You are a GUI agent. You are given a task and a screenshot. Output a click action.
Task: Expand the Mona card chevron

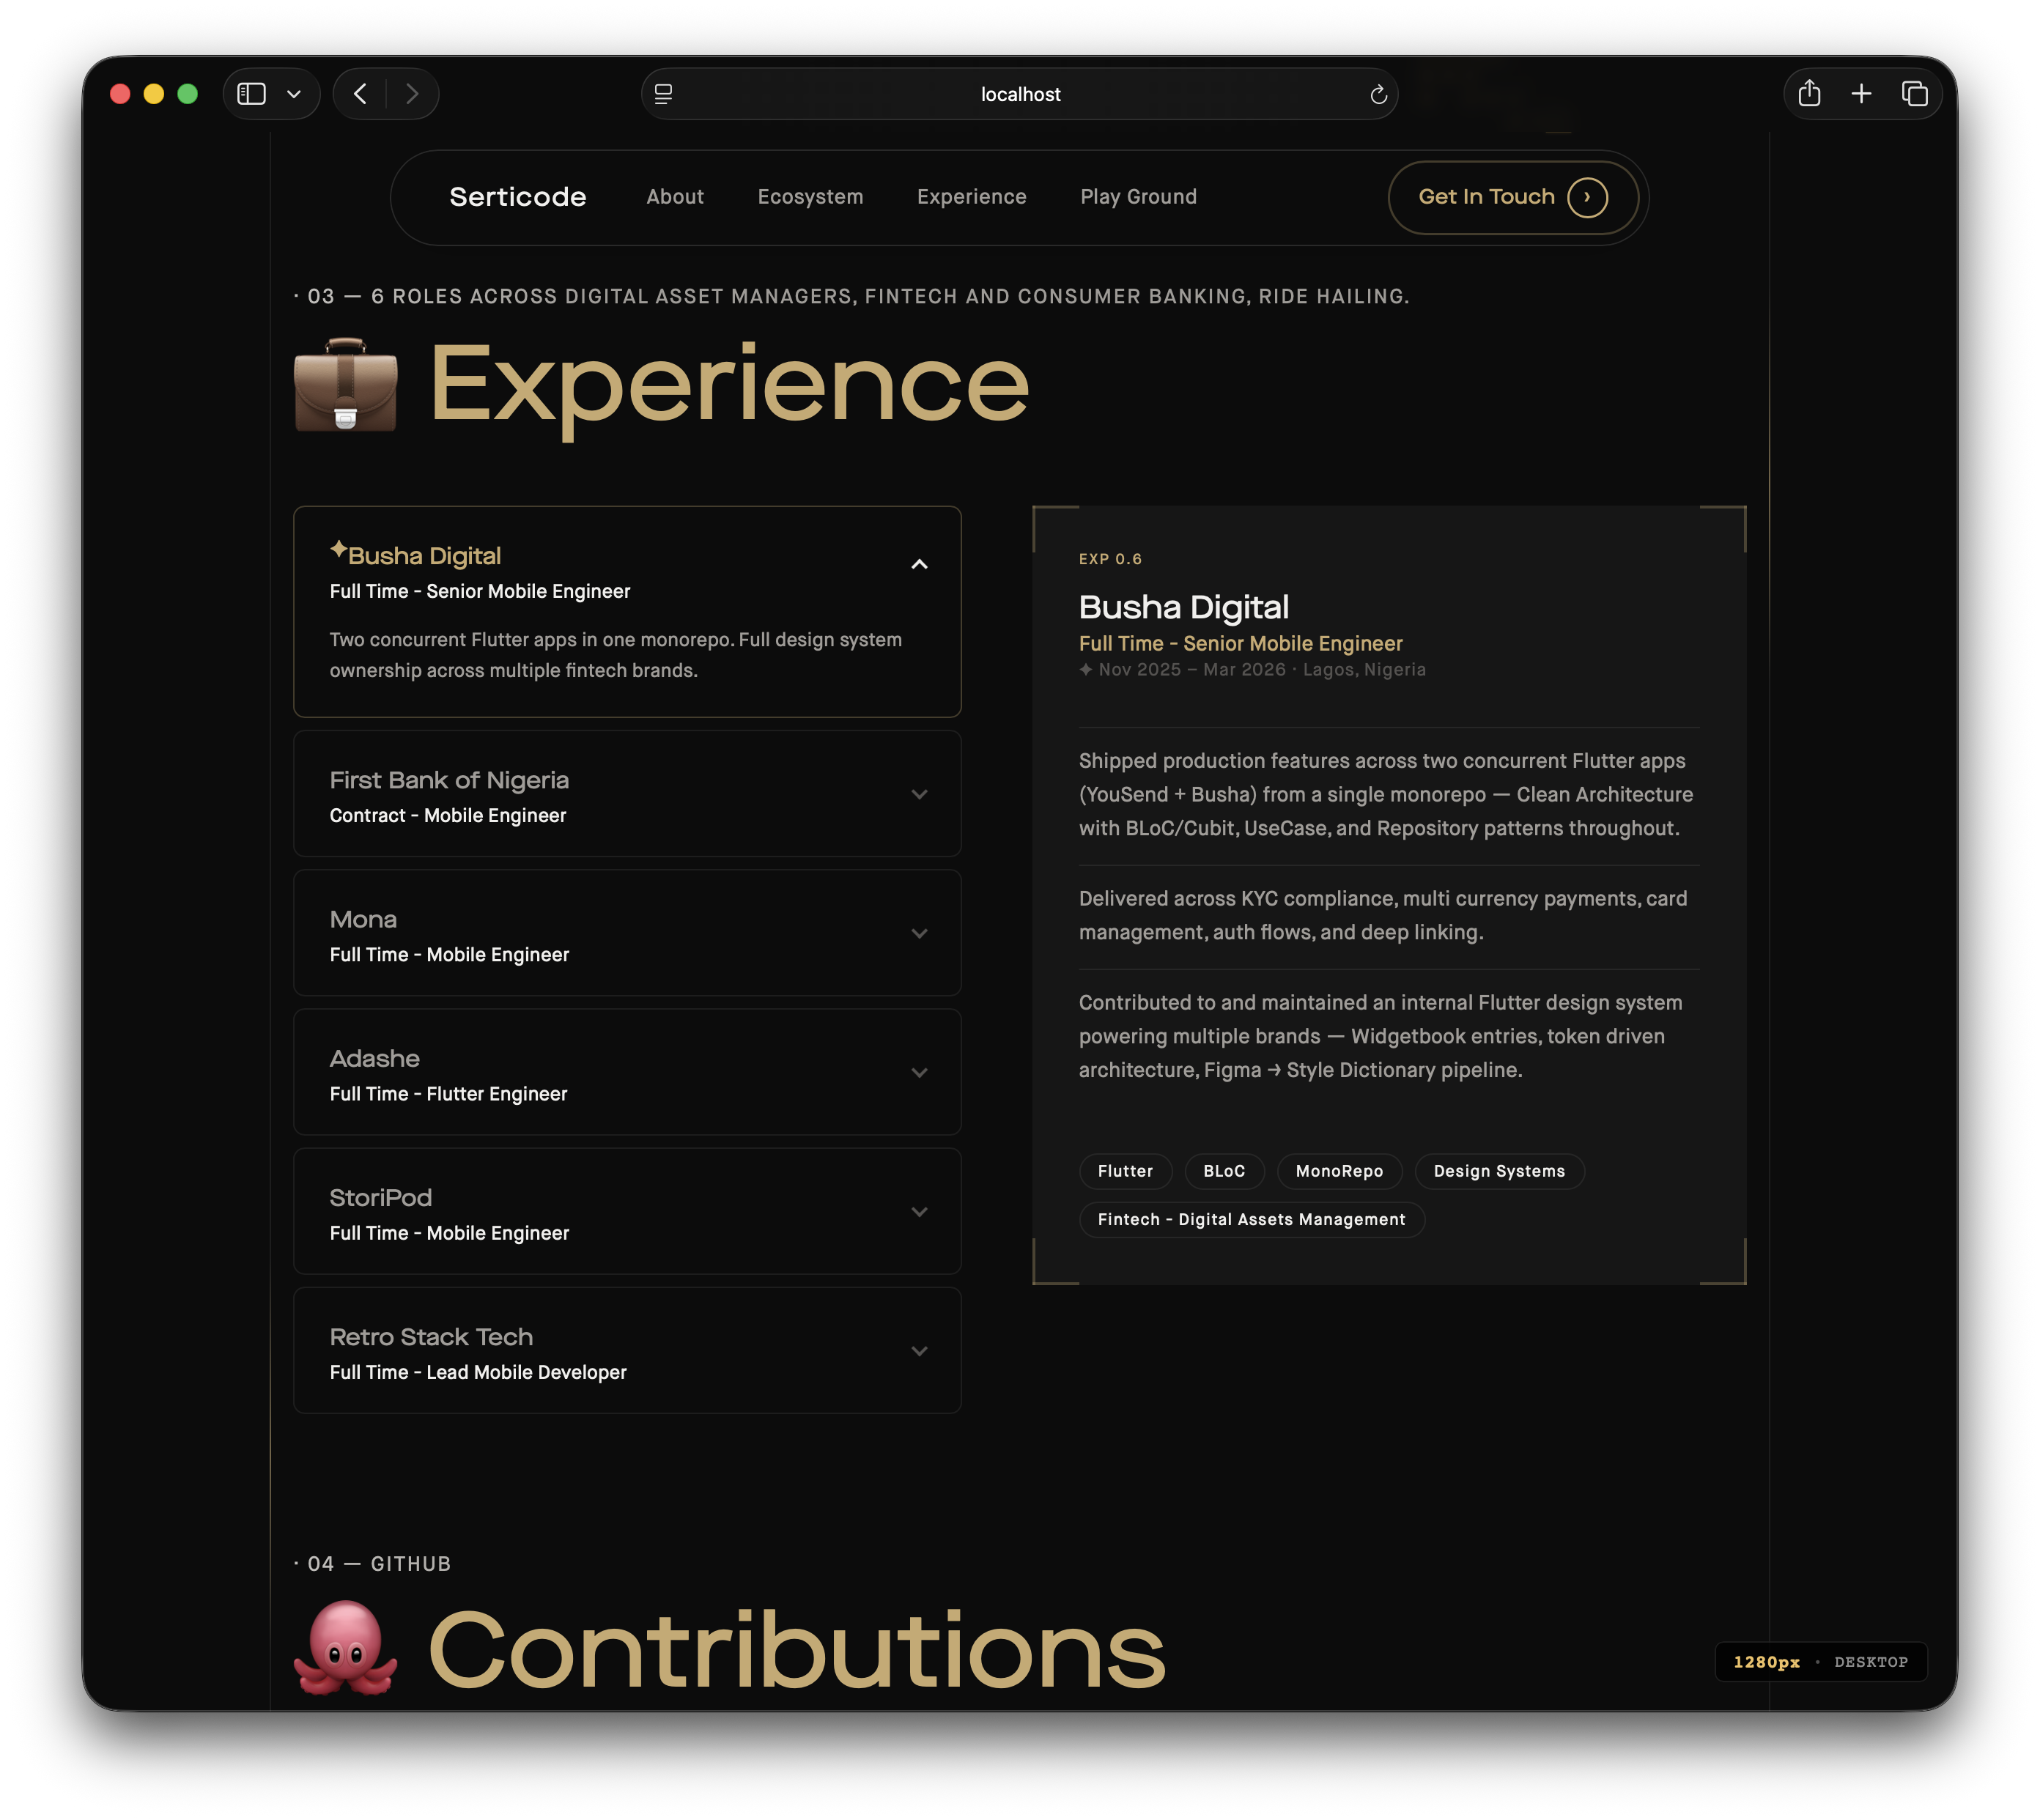pos(919,933)
